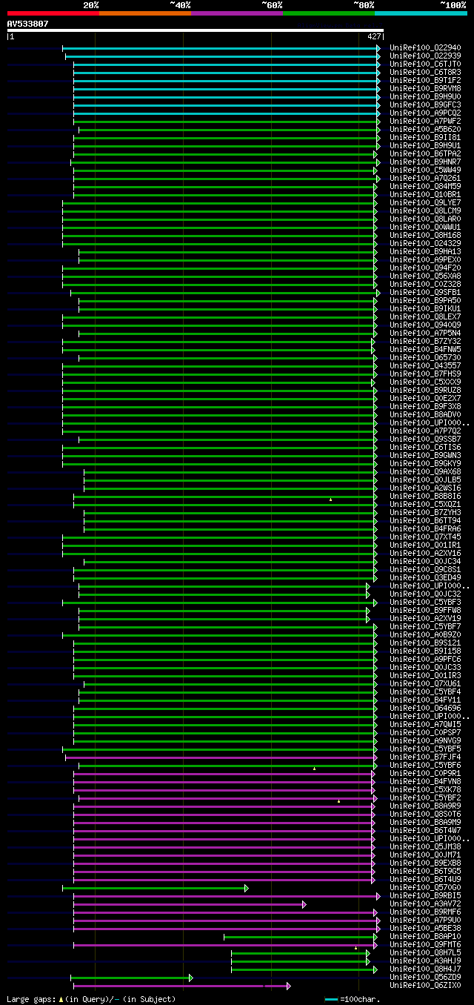Open hit UniRef100_B9T1F2
The height and width of the screenshot is (1005, 474).
(x=425, y=80)
